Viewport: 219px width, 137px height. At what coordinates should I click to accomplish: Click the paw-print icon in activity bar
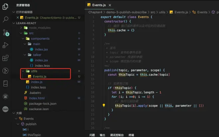(5, 96)
